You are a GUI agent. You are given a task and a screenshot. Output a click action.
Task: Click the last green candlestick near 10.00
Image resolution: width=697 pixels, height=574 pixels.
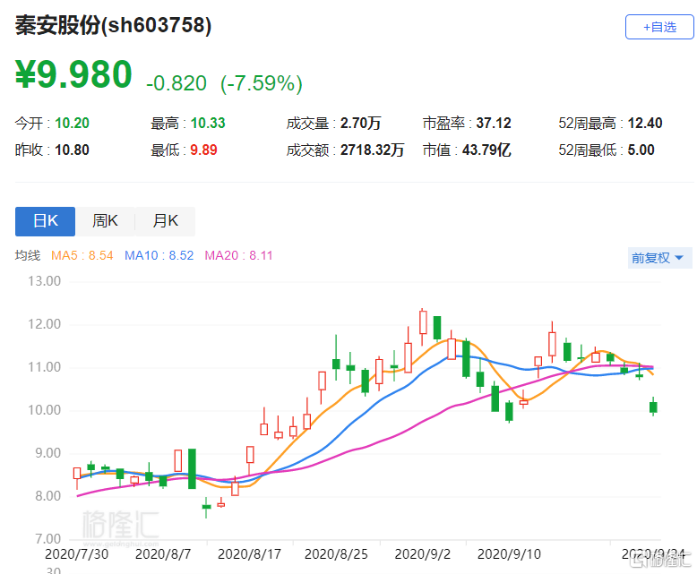tap(653, 407)
